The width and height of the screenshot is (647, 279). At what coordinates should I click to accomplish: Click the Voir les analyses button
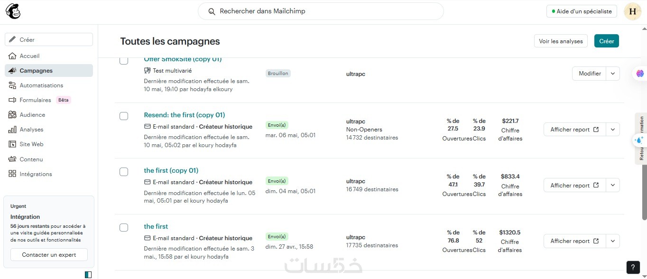click(561, 41)
